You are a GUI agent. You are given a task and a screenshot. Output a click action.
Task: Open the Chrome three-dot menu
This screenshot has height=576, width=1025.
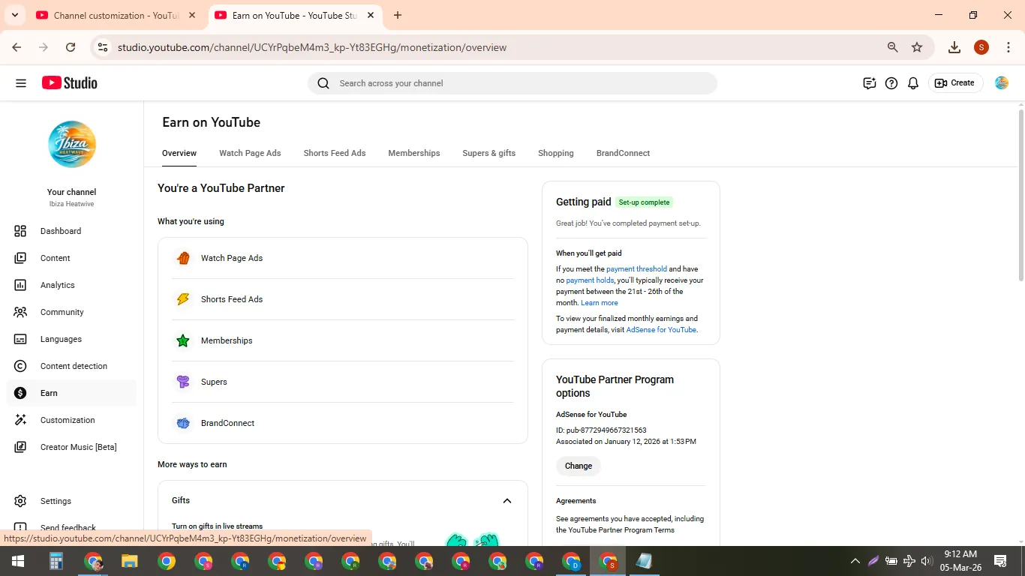[x=1008, y=47]
